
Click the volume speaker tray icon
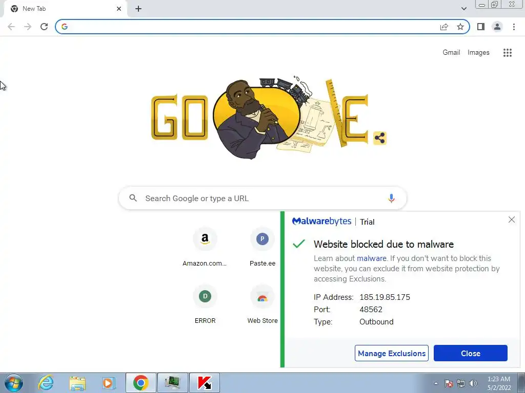[x=473, y=383]
